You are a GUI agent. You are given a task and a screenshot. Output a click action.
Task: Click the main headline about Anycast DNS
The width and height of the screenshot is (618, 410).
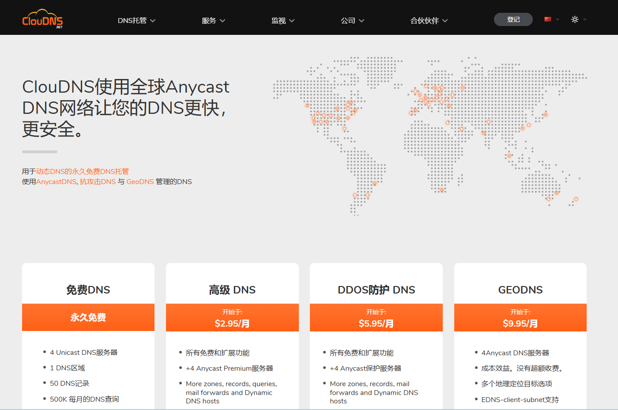click(x=126, y=108)
